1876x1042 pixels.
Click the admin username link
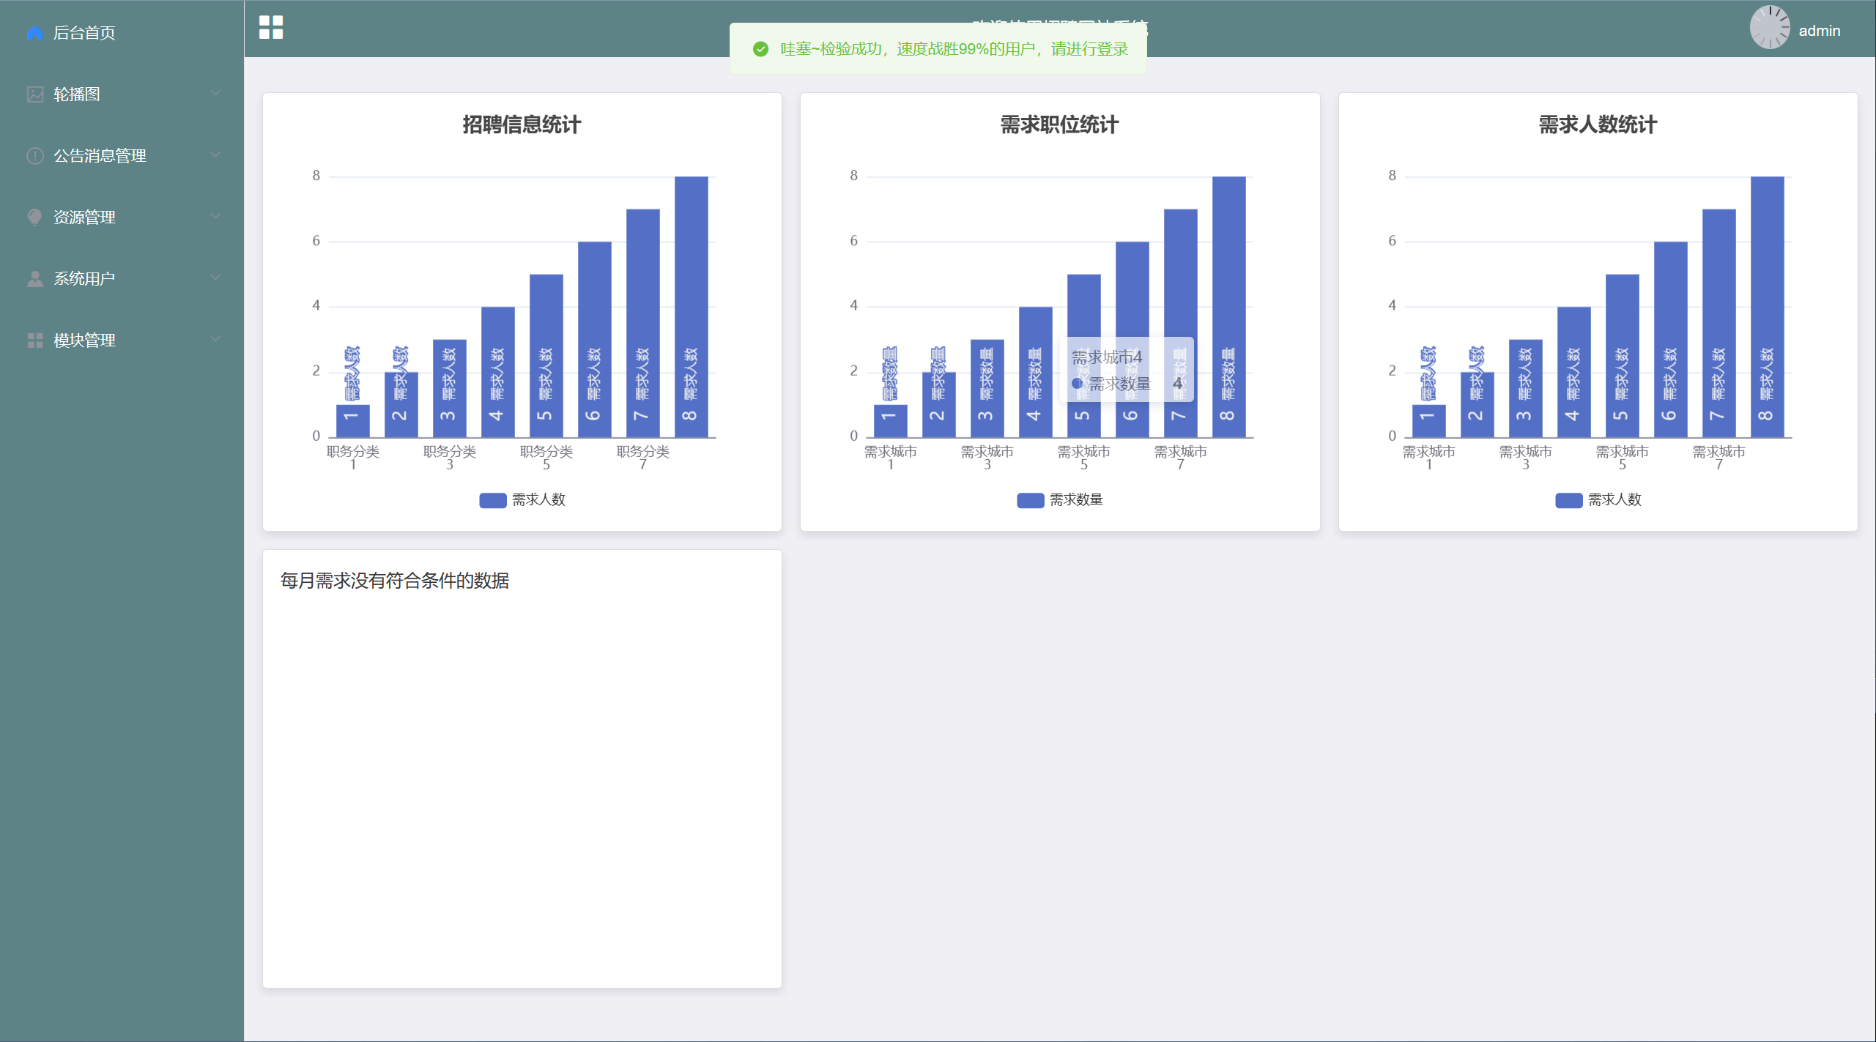click(1819, 31)
